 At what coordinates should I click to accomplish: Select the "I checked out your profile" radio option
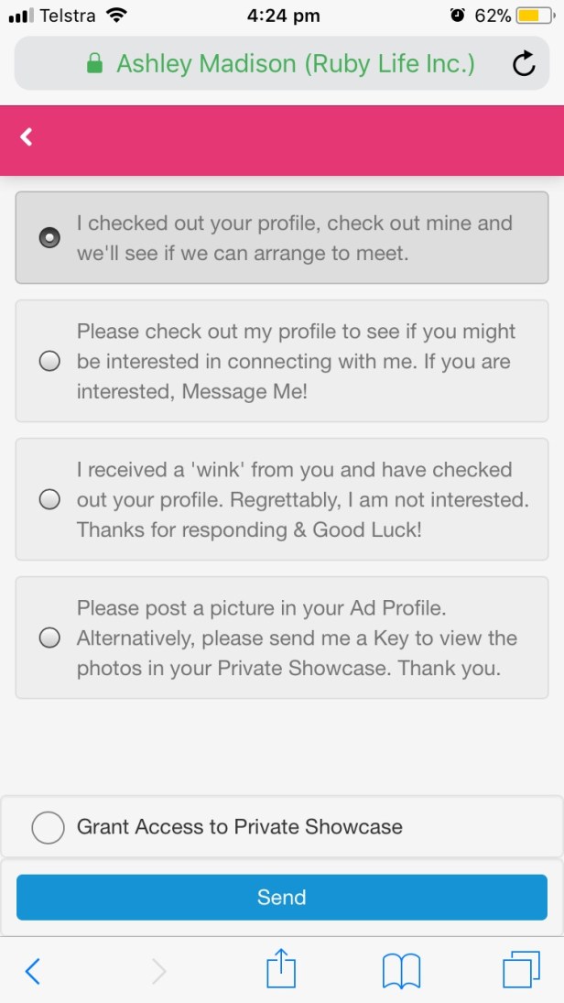tap(49, 237)
